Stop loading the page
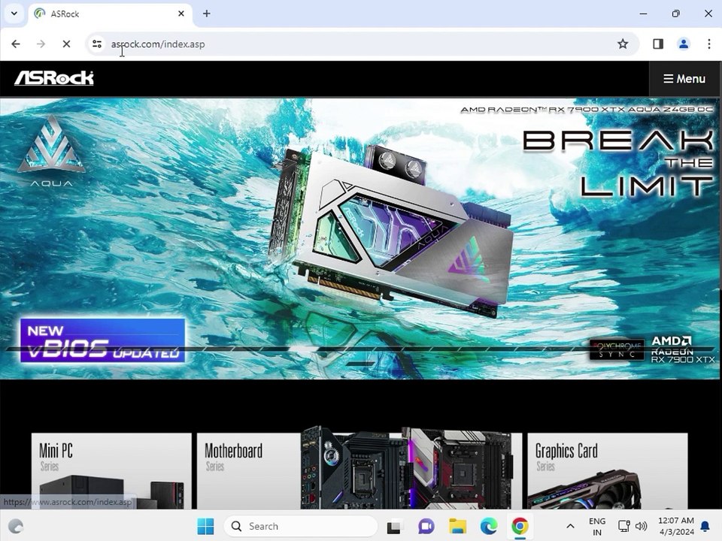This screenshot has width=722, height=541. [66, 44]
